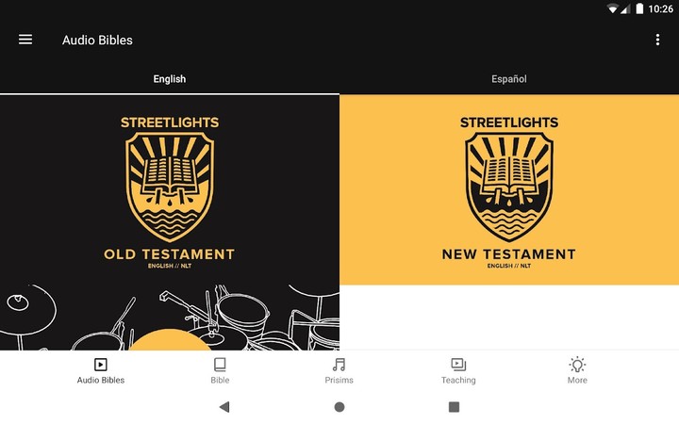The height and width of the screenshot is (424, 679).
Task: Open the New Testament audio Bible
Action: [x=509, y=190]
